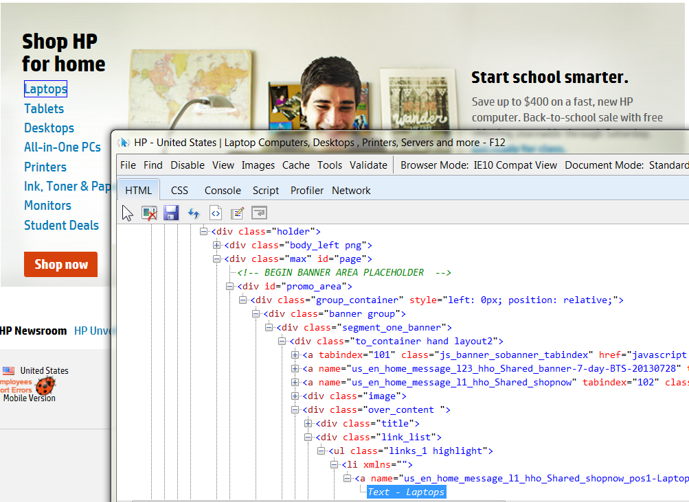
Task: Refresh the DOM tree with the blue arrows icon
Action: pos(193,213)
